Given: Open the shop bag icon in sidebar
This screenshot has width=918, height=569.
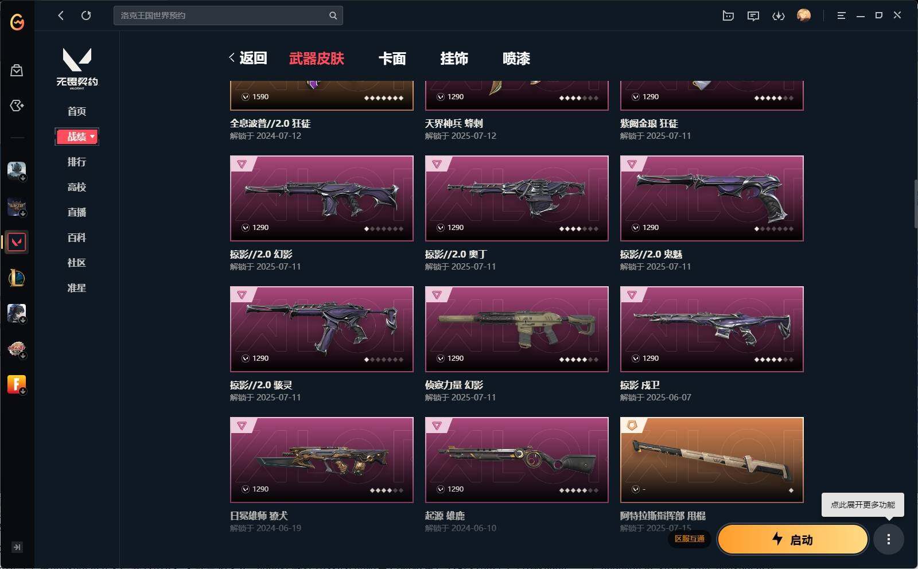Looking at the screenshot, I should (17, 70).
